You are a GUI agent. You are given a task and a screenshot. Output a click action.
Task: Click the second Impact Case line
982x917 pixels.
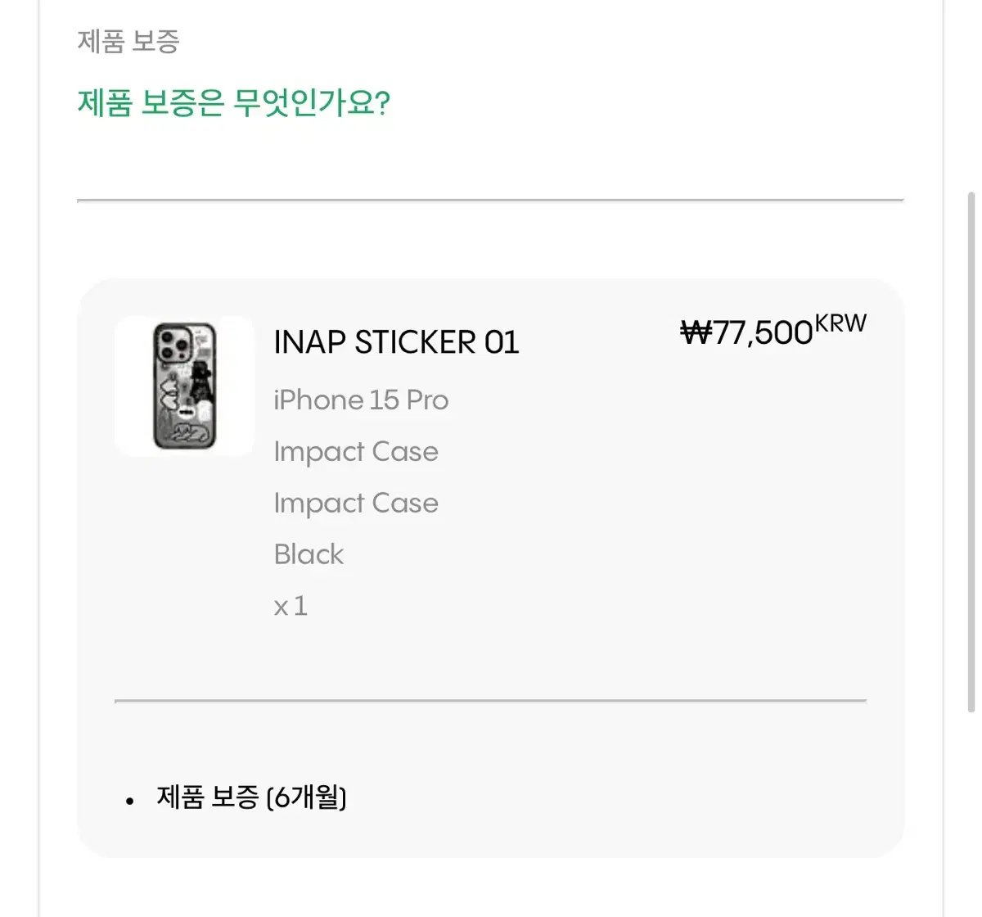click(x=356, y=504)
